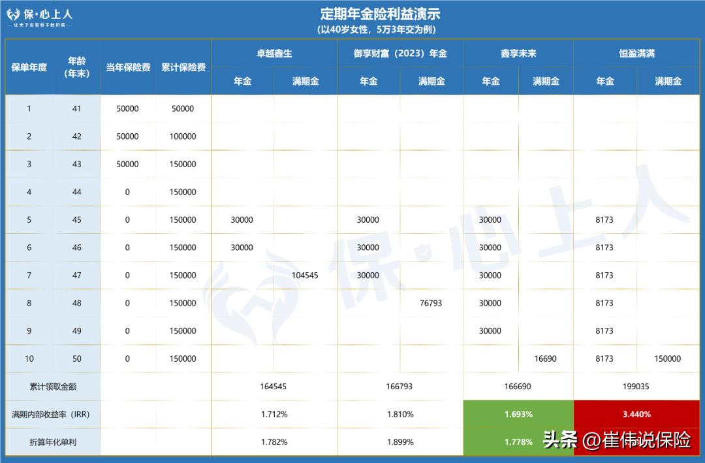Select 鑫享未来 年金 30000 in age 49 row

pos(490,331)
